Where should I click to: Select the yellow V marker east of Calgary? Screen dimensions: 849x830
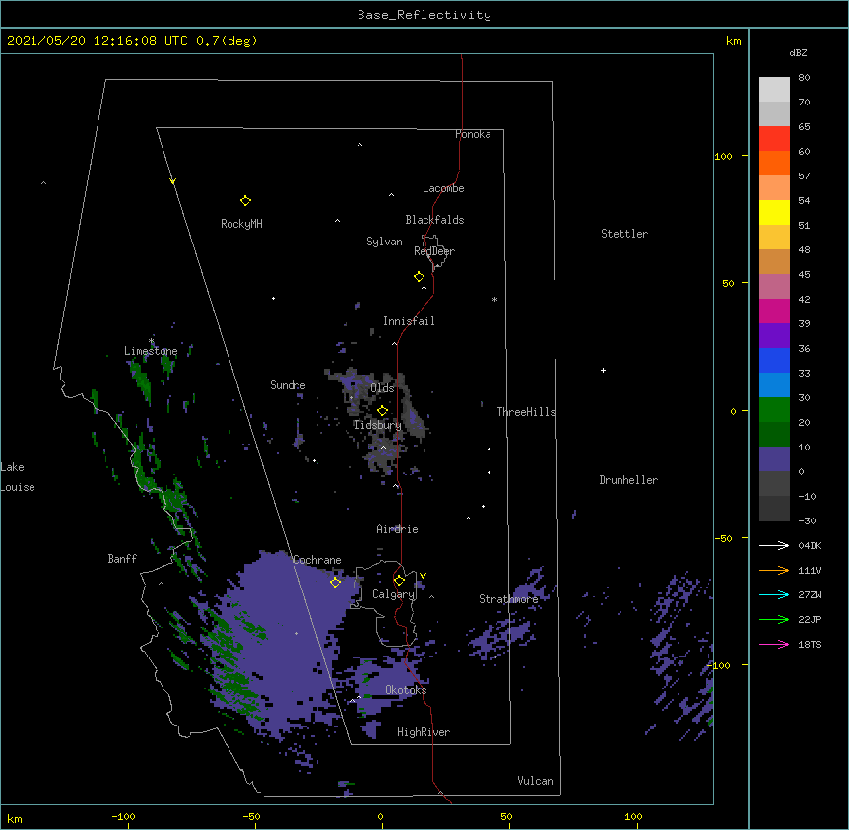pos(423,576)
